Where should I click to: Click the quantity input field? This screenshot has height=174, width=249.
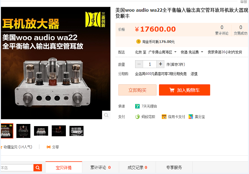(x=150, y=64)
